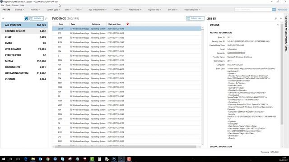Collapse the left navigation pane
The height and width of the screenshot is (162, 289).
3,18
